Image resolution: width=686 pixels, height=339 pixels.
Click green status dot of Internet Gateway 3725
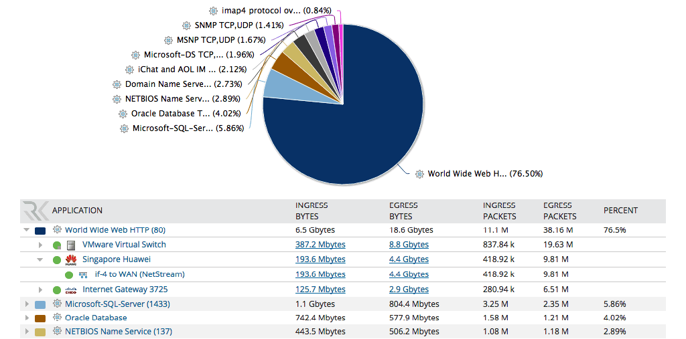click(x=57, y=290)
